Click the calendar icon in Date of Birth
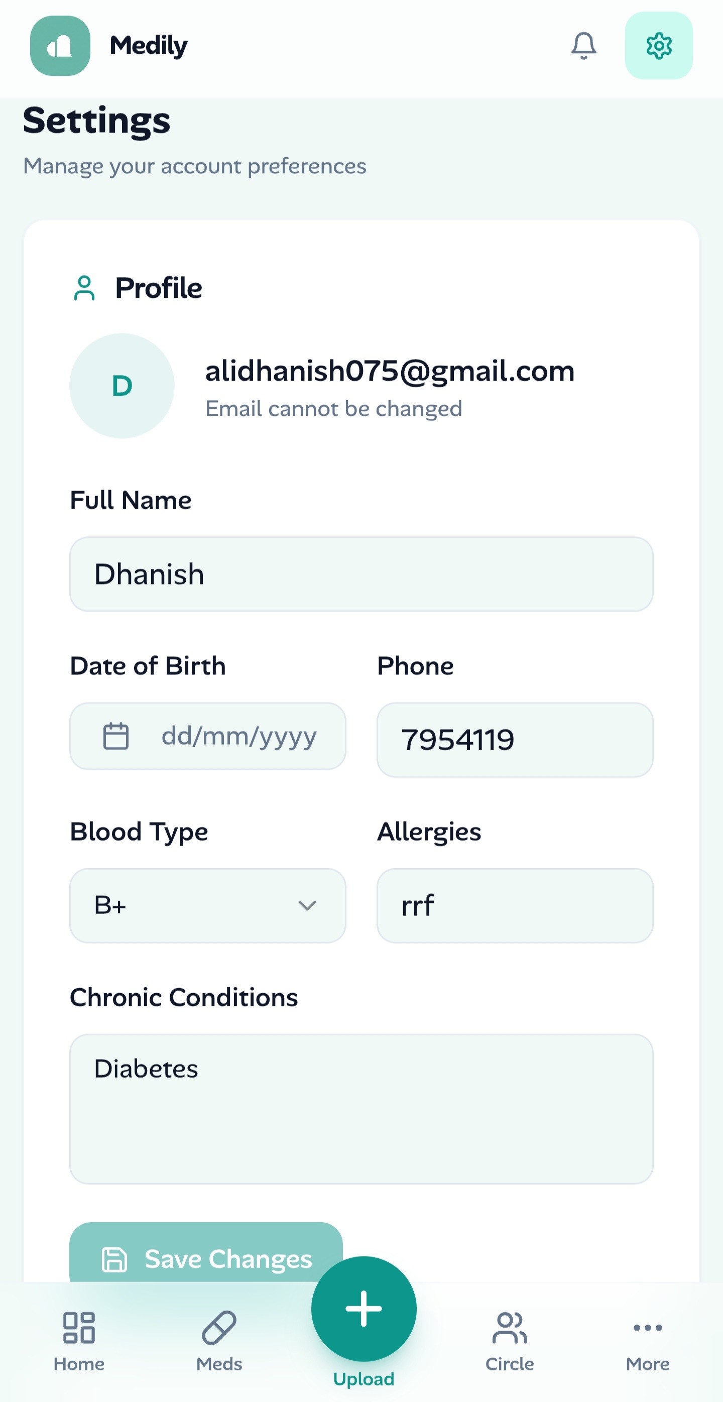Viewport: 723px width, 1402px height. coord(116,736)
